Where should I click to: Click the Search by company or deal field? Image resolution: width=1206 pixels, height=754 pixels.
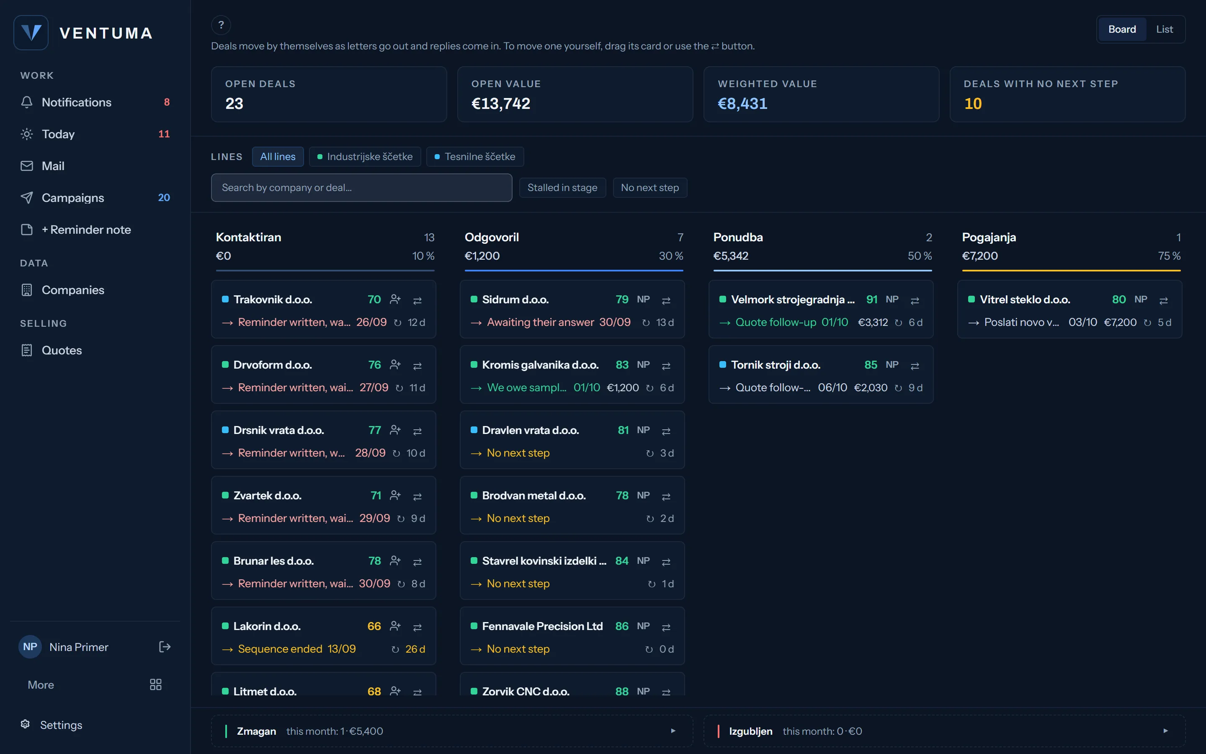click(x=361, y=188)
